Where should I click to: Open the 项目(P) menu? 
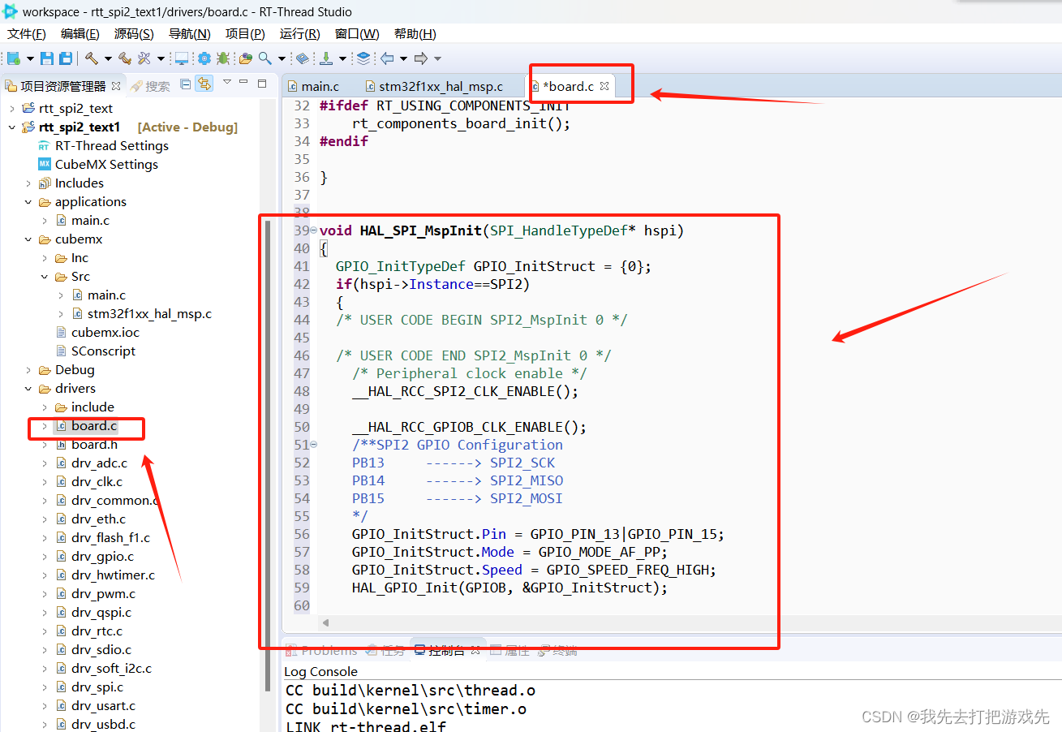(x=245, y=33)
